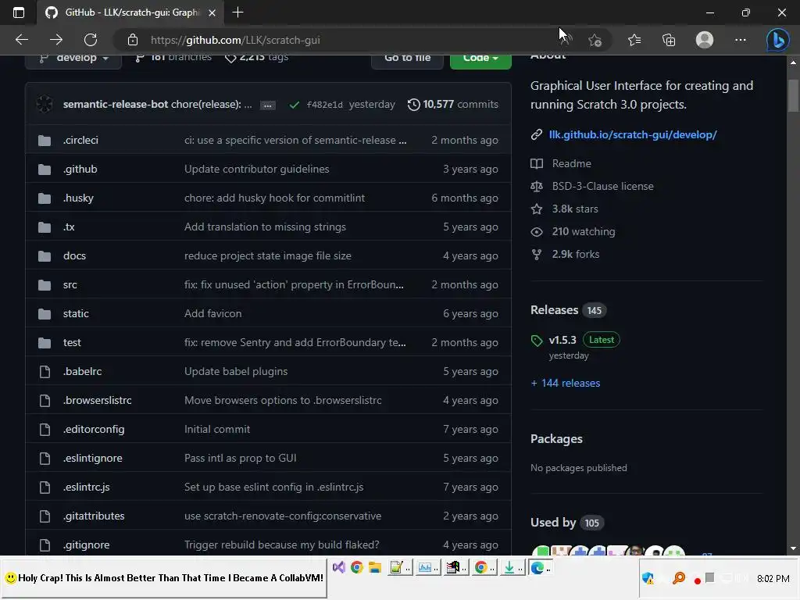Screen dimensions: 800x600
Task: Open 'Update contributor guidelines' commit message
Action: coord(256,169)
